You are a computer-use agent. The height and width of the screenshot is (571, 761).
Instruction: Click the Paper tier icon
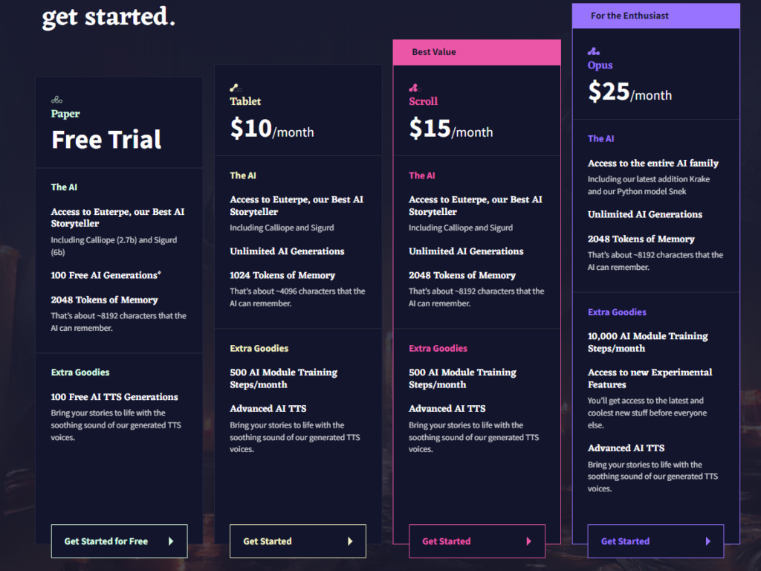coord(56,100)
